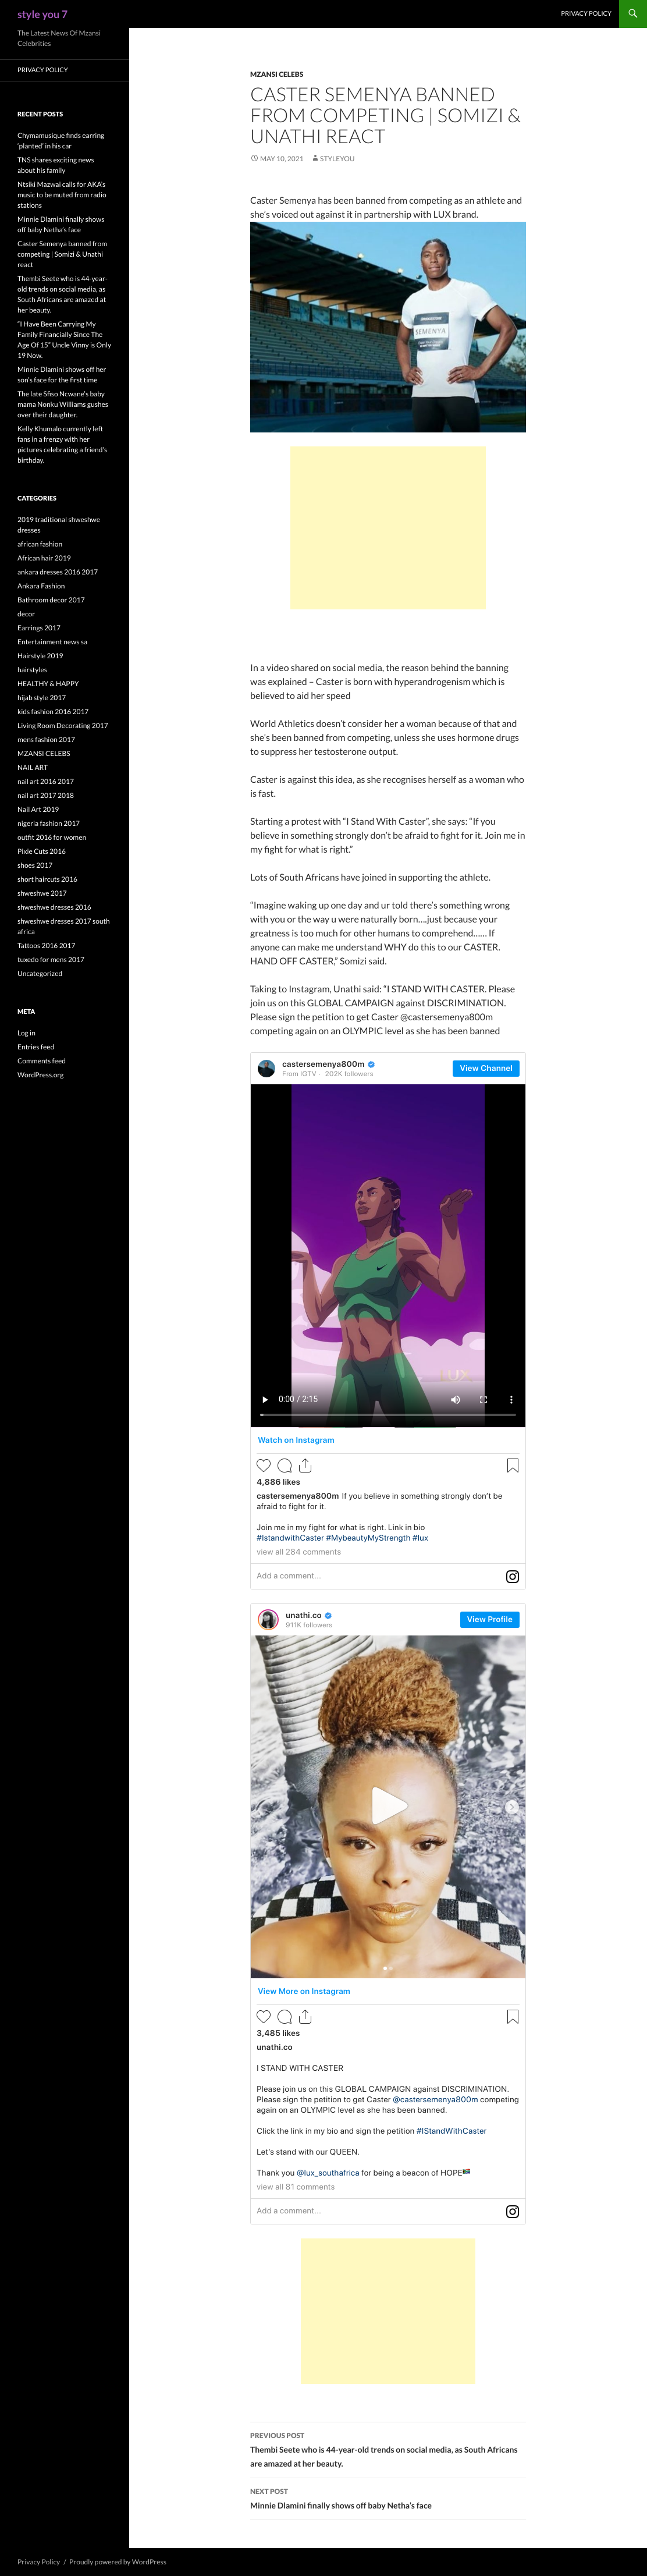Open video more options menu
The image size is (647, 2576).
tap(511, 1399)
